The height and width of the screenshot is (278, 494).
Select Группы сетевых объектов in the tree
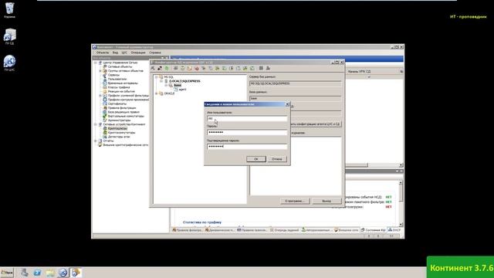coord(125,71)
